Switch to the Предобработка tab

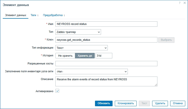[x=53, y=15]
